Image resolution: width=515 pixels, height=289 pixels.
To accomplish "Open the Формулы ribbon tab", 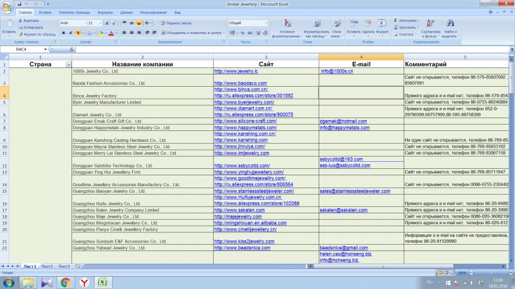I will [x=105, y=12].
